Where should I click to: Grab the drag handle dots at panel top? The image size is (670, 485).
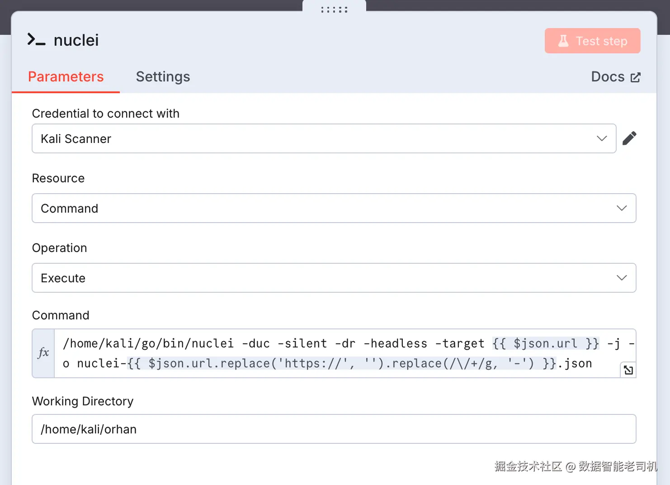pyautogui.click(x=334, y=10)
